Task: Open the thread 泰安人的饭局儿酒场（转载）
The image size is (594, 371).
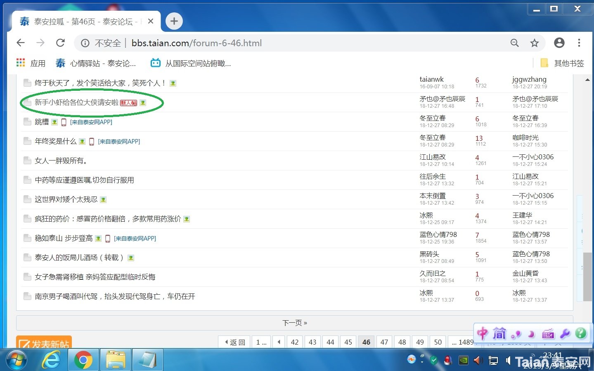Action: 79,258
